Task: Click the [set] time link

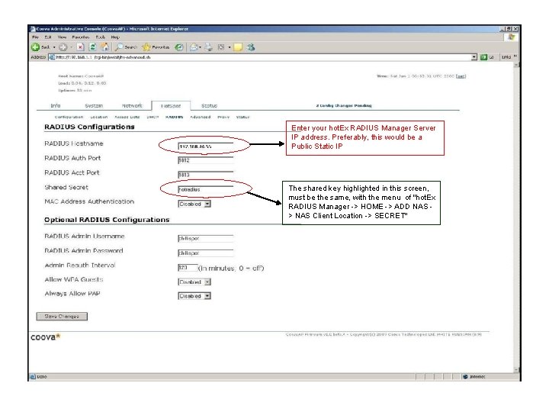Action: point(461,76)
